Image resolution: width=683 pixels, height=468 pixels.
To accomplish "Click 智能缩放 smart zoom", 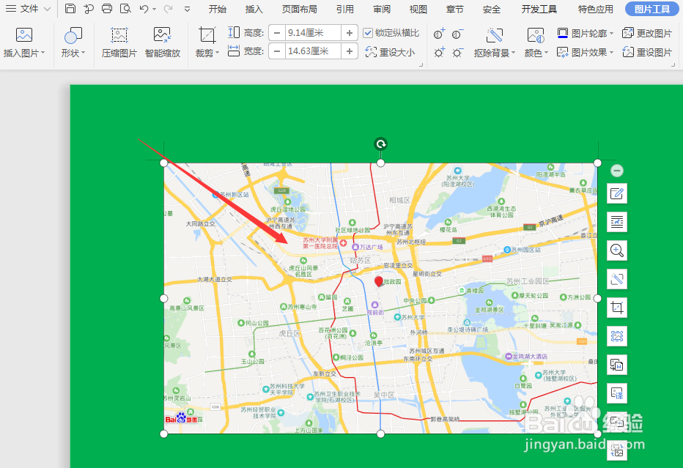I will pos(163,42).
